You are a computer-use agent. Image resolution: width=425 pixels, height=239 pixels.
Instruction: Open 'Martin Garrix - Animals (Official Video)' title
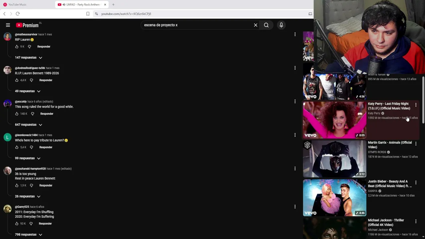point(390,145)
